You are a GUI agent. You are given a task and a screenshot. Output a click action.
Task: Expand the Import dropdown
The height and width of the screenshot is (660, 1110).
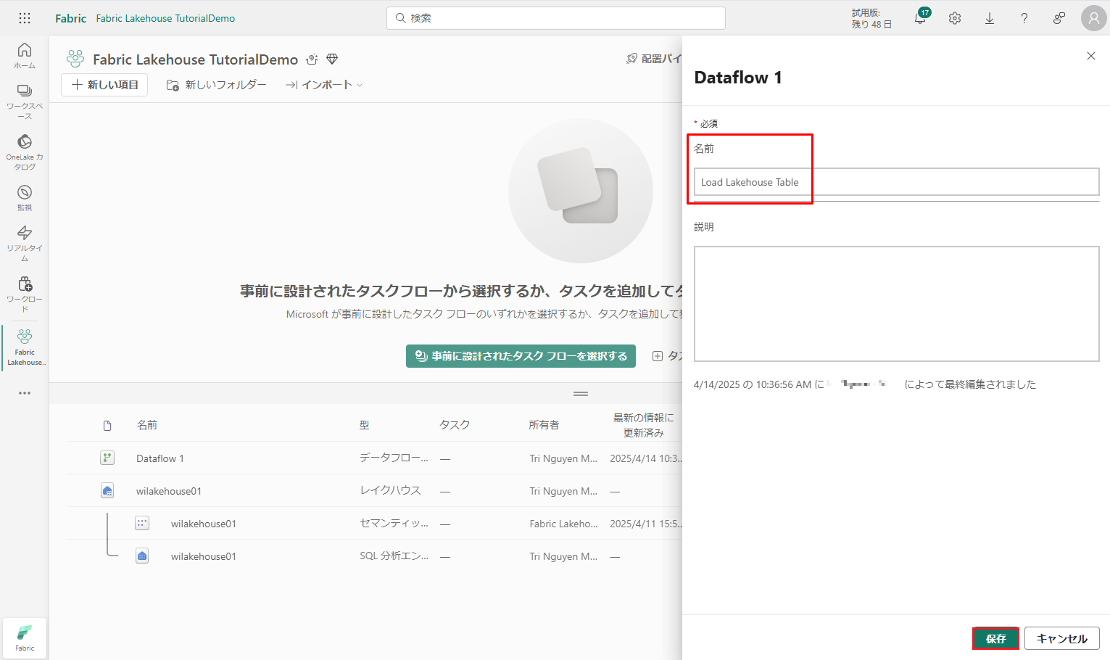(324, 85)
